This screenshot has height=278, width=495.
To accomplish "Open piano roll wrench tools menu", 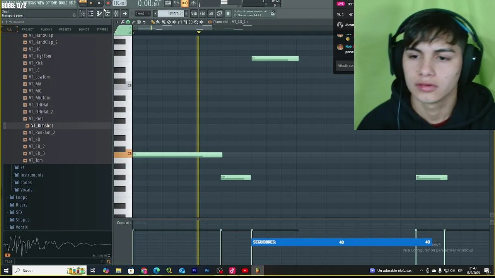I will click(123, 22).
